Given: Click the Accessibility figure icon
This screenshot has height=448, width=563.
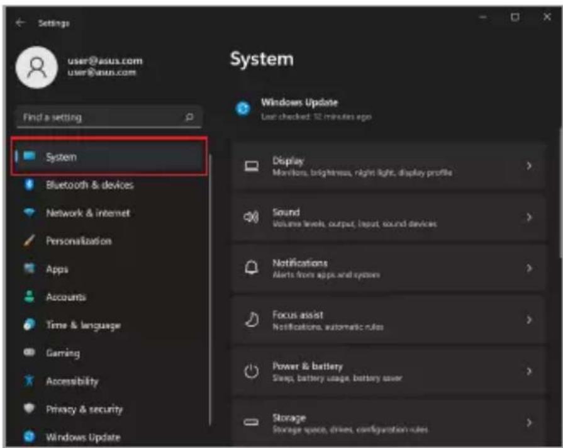Looking at the screenshot, I should [x=29, y=381].
